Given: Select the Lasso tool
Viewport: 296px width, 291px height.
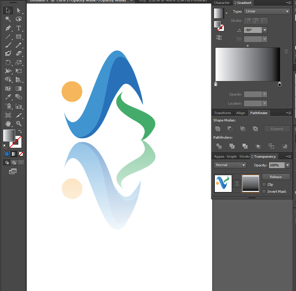Looking at the screenshot, I should [x=19, y=19].
